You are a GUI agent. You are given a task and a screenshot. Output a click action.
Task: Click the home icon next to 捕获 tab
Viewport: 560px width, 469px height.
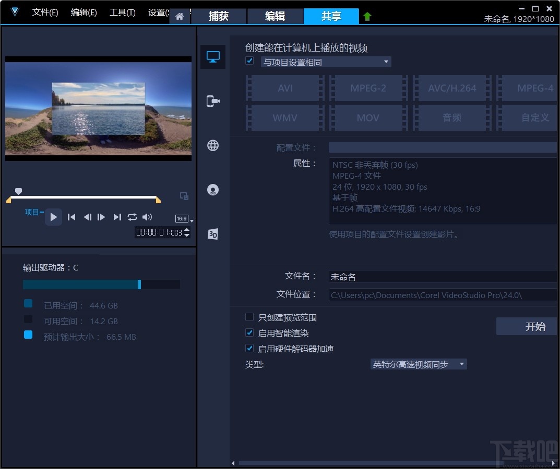180,16
